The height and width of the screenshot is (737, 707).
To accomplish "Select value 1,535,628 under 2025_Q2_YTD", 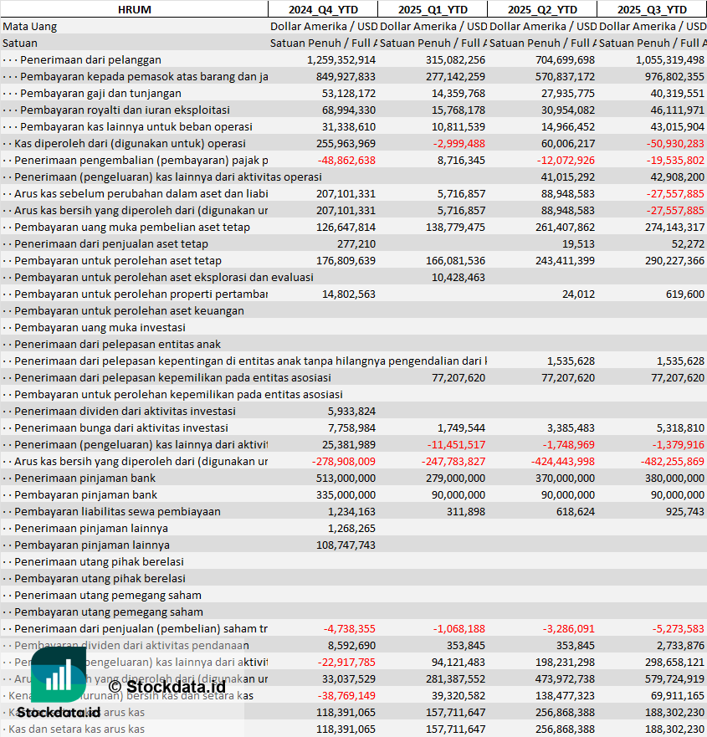I will pyautogui.click(x=571, y=361).
